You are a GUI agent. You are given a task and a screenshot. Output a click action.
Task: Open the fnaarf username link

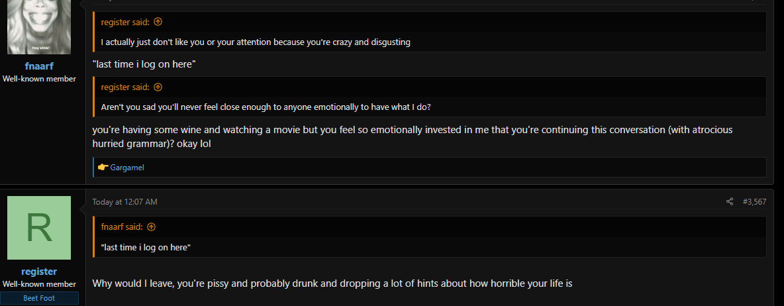[39, 66]
